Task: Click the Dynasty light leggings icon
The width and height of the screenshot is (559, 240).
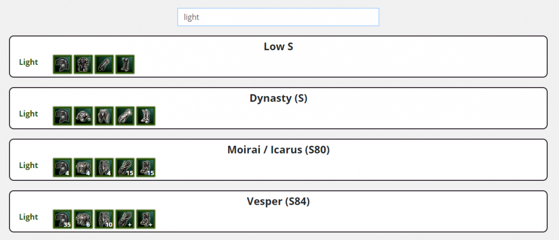Action: point(104,116)
